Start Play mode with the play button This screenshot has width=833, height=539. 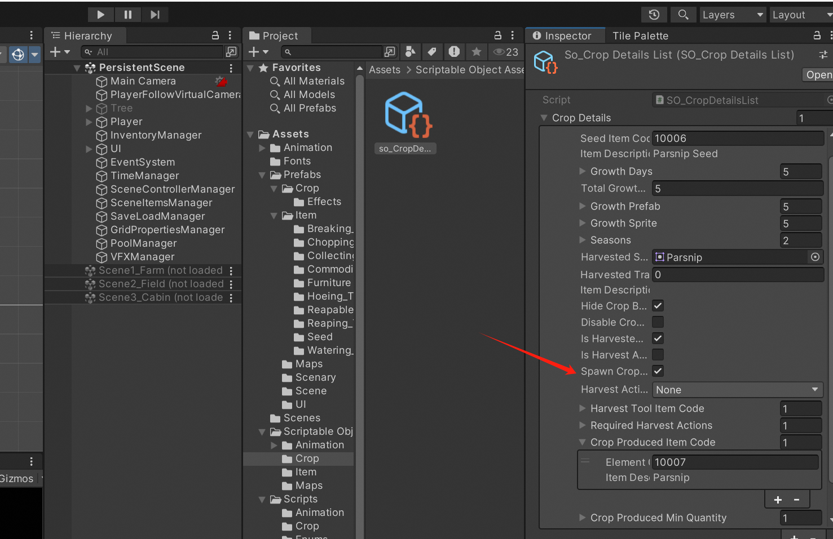tap(101, 15)
